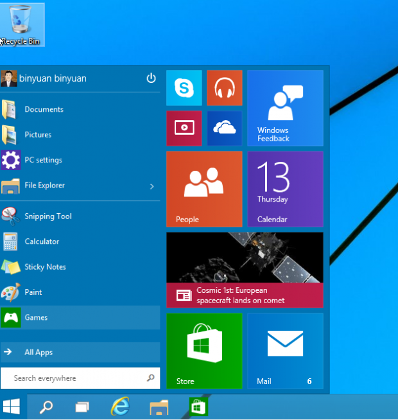
Task: Open the news tile about spacecraft landing
Action: [x=245, y=270]
